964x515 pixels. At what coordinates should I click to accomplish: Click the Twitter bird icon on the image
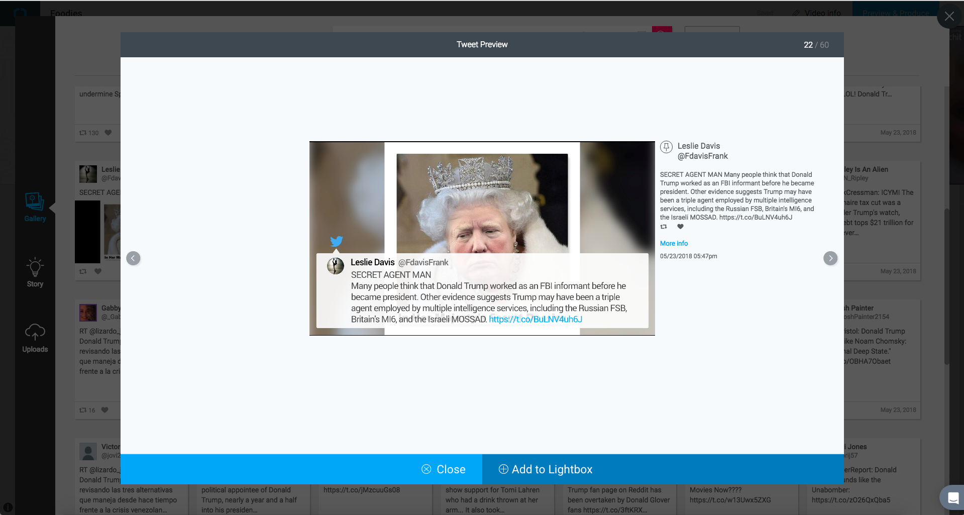pyautogui.click(x=337, y=242)
